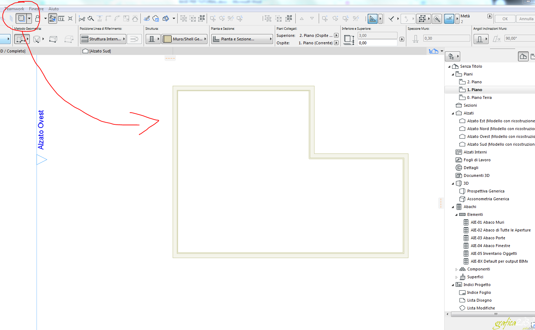Select the straight wall geometry method
Screen dimensions: 535x330
20,39
